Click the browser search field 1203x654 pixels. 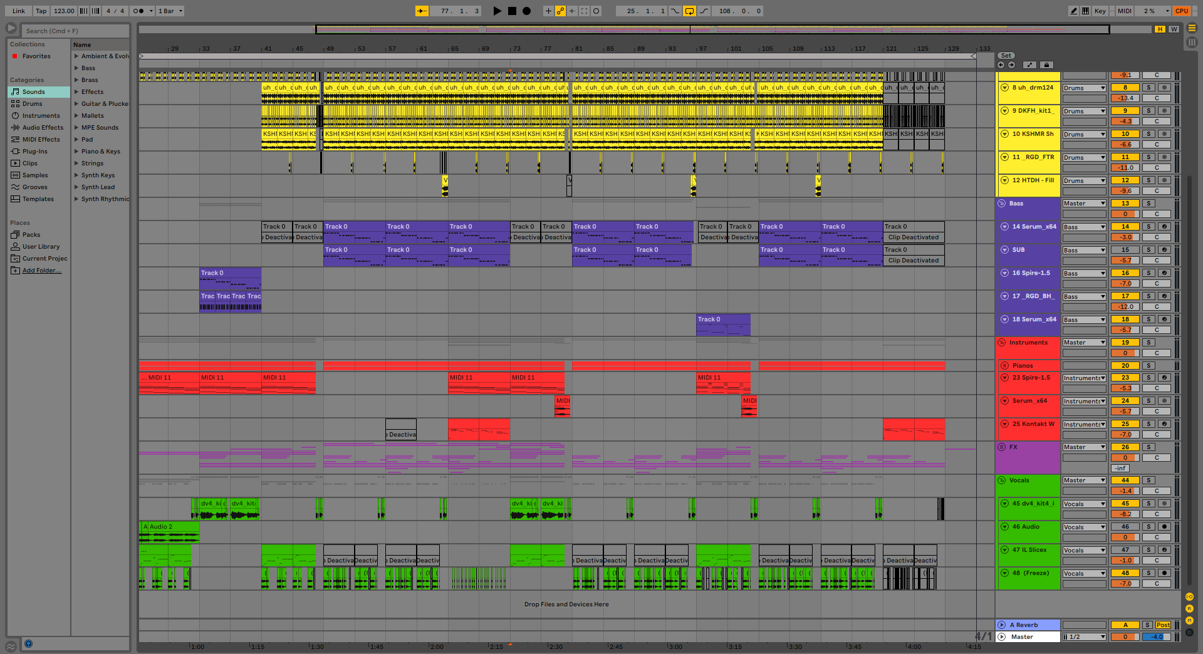click(x=76, y=31)
